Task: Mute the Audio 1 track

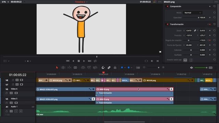Action: point(21,111)
